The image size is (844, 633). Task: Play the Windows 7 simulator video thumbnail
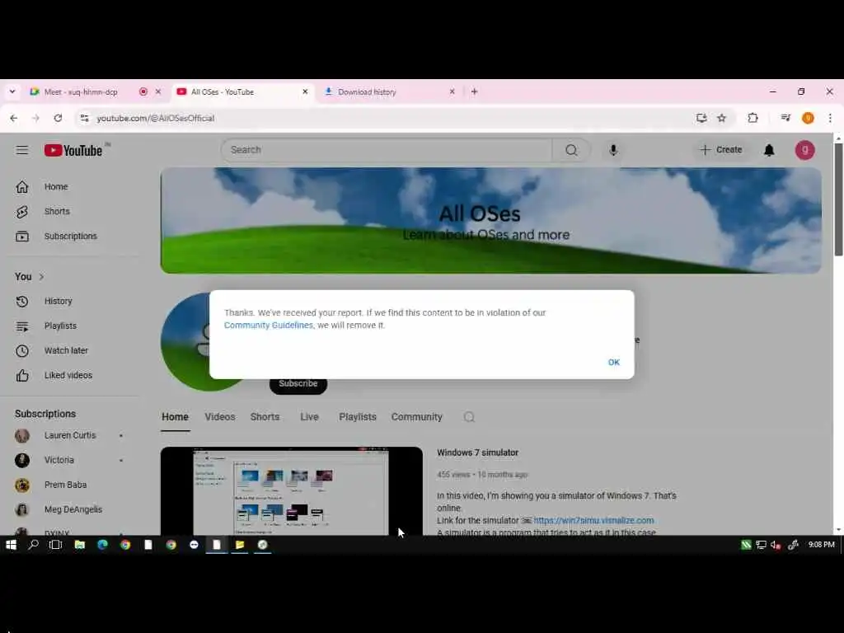coord(291,491)
